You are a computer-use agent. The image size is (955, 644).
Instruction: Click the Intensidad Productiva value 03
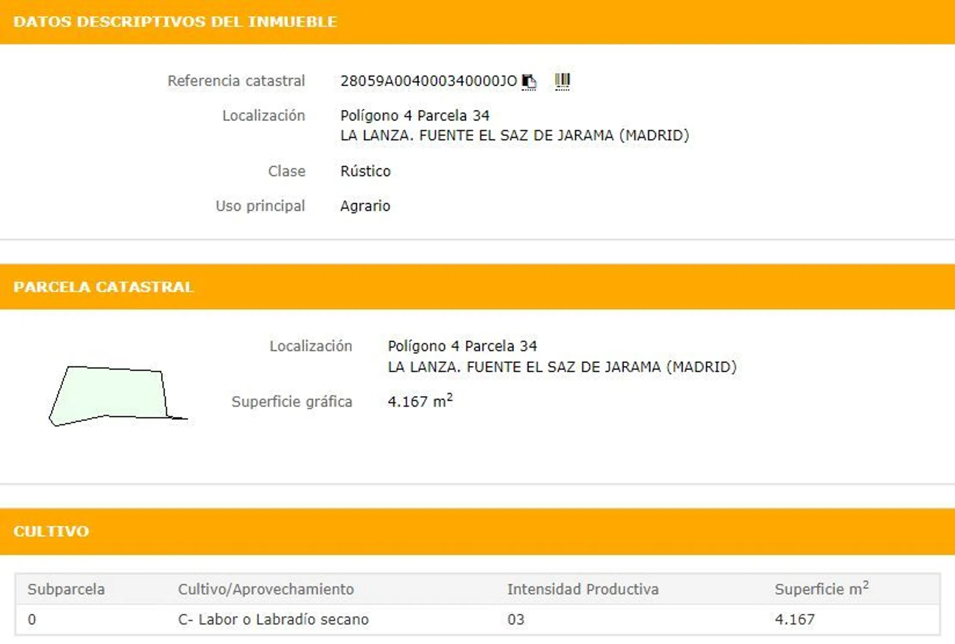[x=516, y=620]
